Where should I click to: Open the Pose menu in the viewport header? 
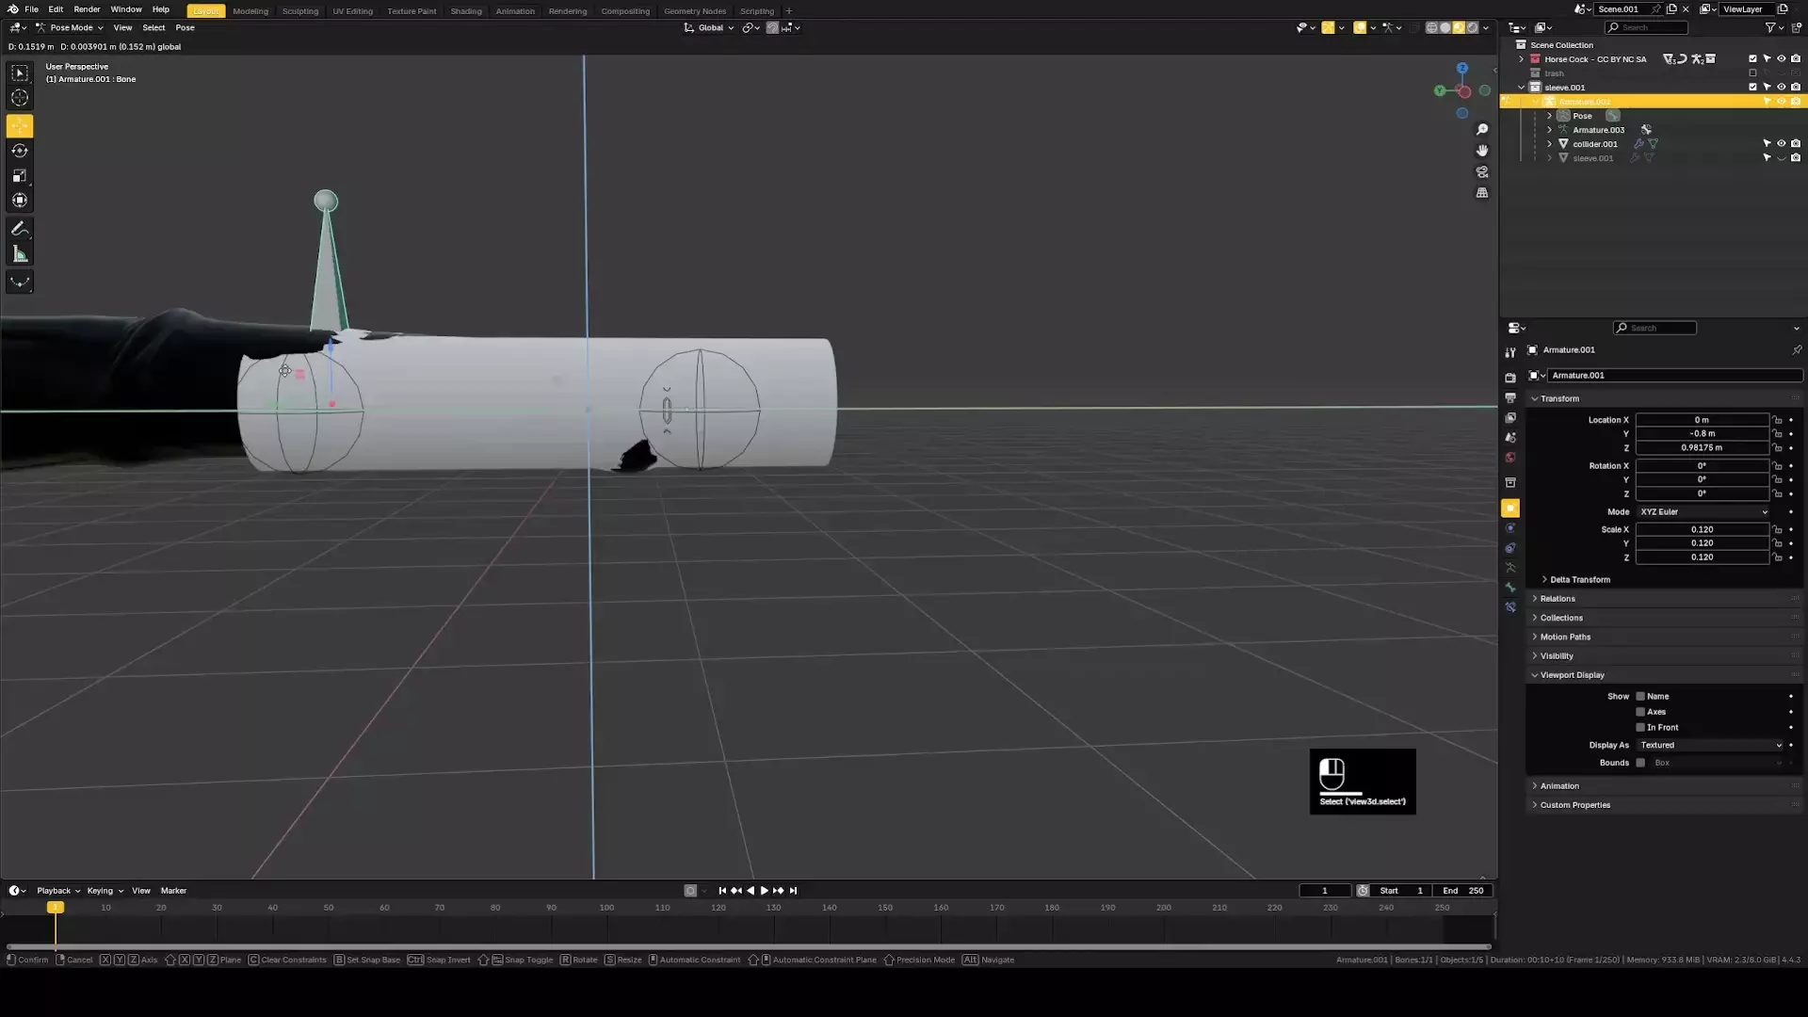pyautogui.click(x=185, y=27)
